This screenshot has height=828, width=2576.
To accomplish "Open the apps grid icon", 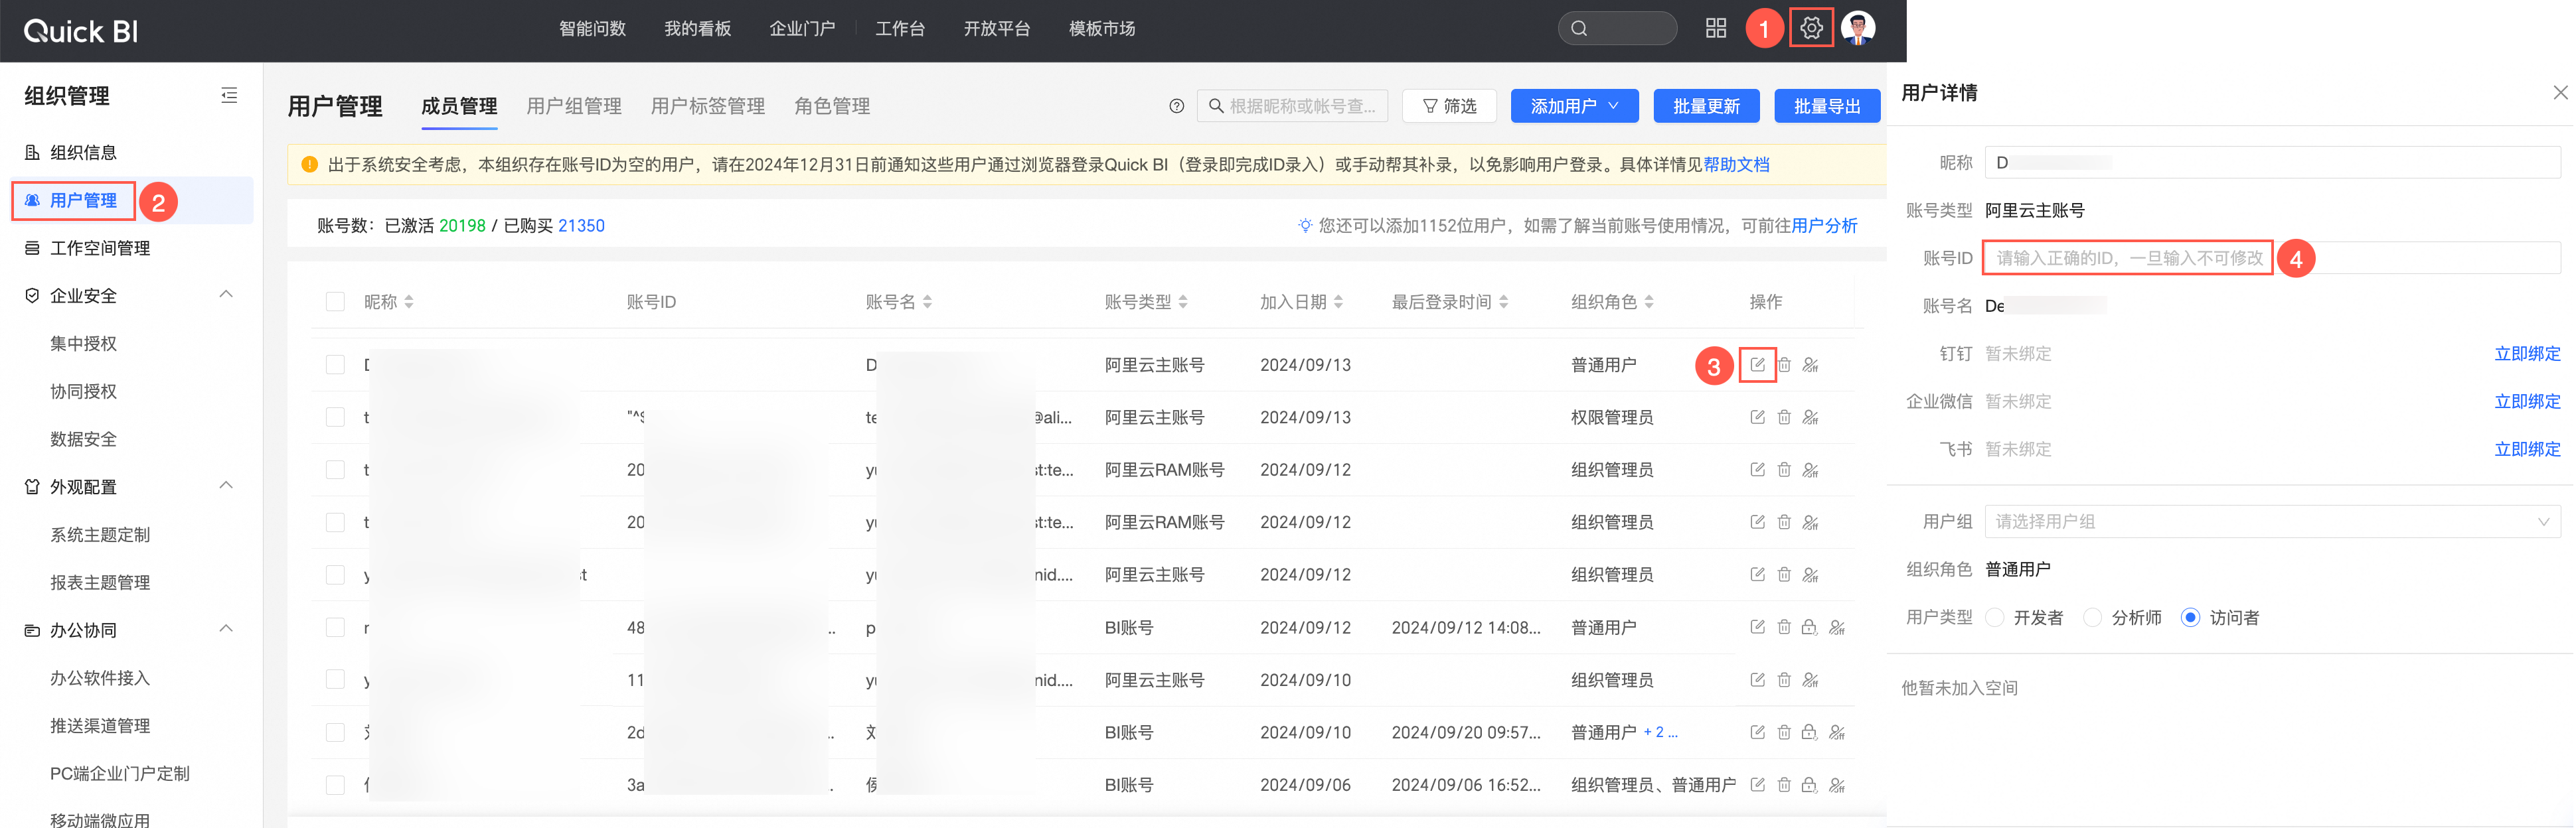I will 1715,28.
